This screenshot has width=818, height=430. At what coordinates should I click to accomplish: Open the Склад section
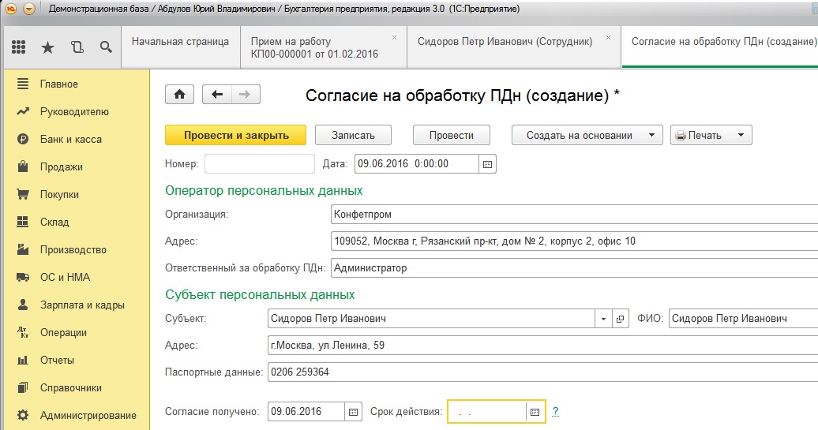coord(77,222)
